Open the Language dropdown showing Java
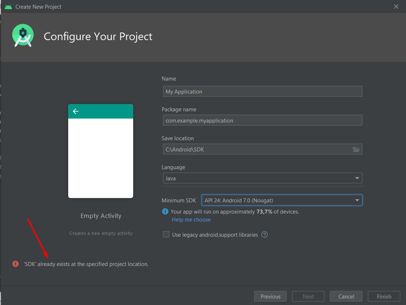406x305 pixels. pos(263,178)
